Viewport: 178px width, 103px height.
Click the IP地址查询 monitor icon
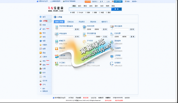click(x=56, y=35)
